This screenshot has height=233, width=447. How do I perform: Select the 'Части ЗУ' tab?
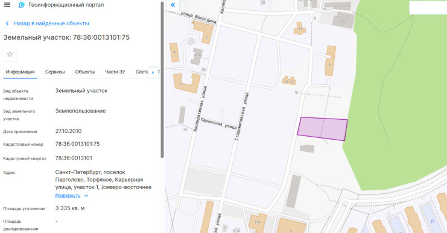tap(115, 72)
